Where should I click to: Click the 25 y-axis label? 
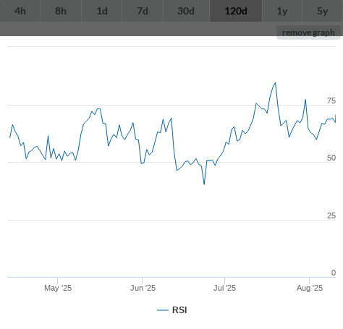331,215
